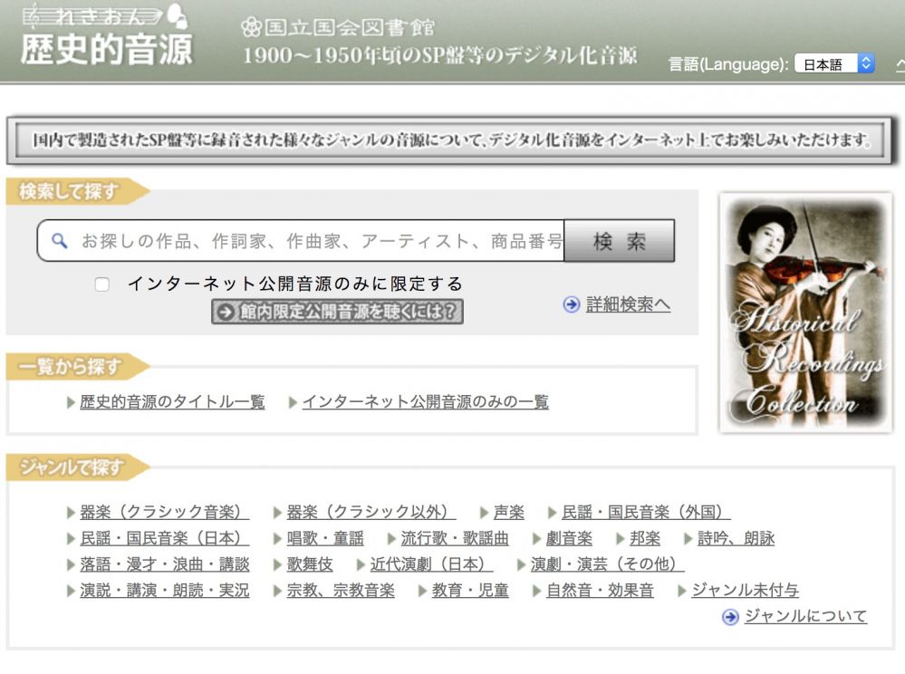Browse 落語・漫才・浪曲・講談 genre

click(165, 564)
